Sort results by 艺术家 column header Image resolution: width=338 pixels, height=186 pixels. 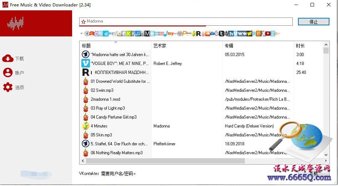click(x=160, y=46)
